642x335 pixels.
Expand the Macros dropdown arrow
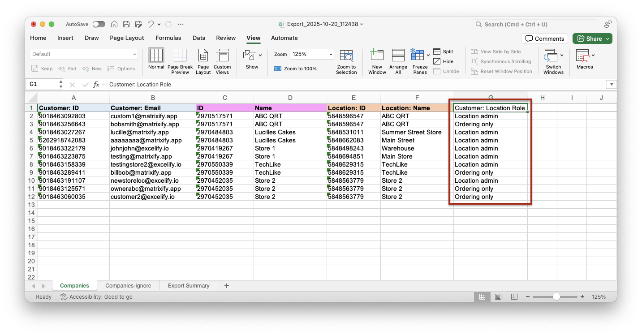tap(593, 56)
